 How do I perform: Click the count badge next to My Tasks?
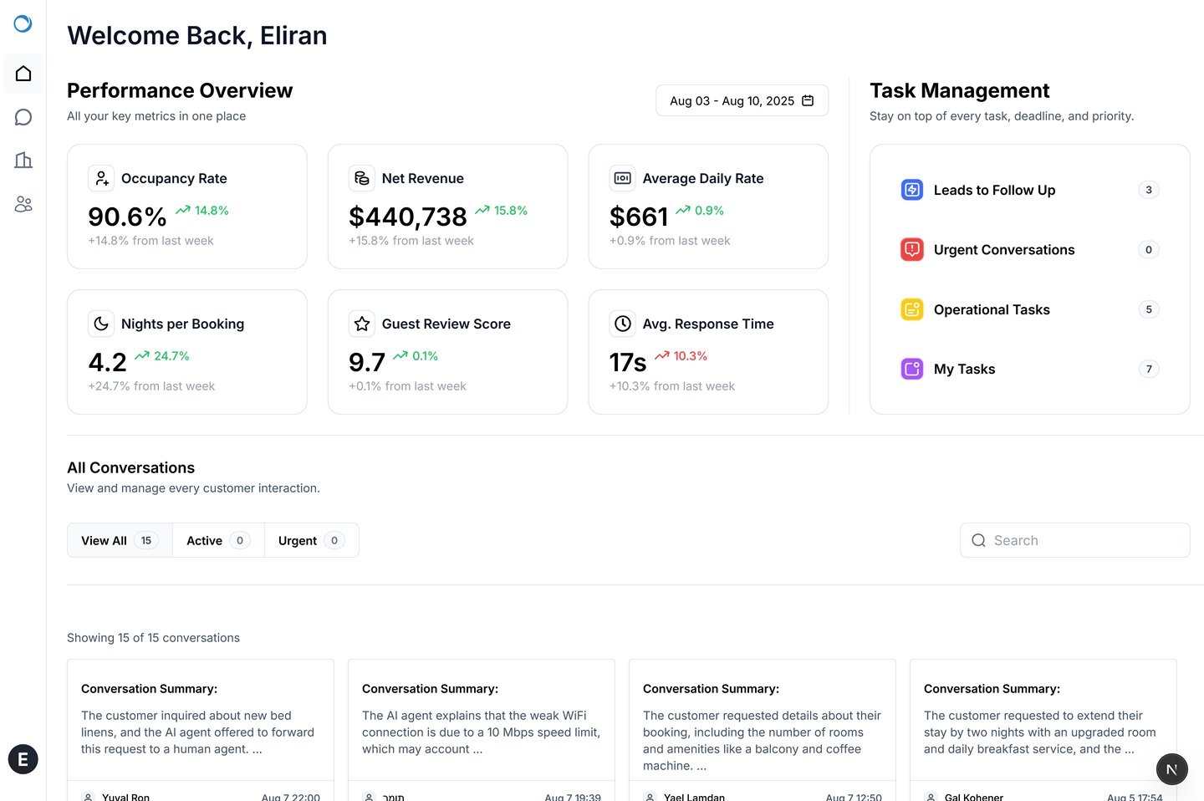1148,369
